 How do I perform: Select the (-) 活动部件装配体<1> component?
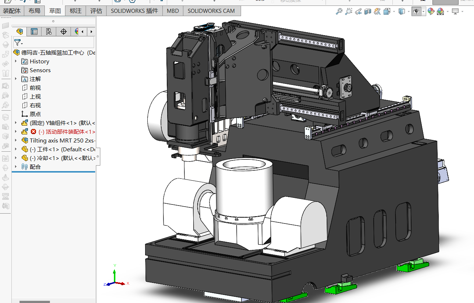[67, 132]
